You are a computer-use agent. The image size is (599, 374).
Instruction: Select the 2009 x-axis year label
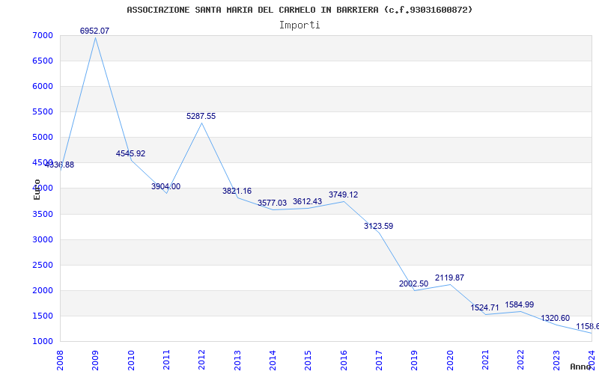click(96, 361)
